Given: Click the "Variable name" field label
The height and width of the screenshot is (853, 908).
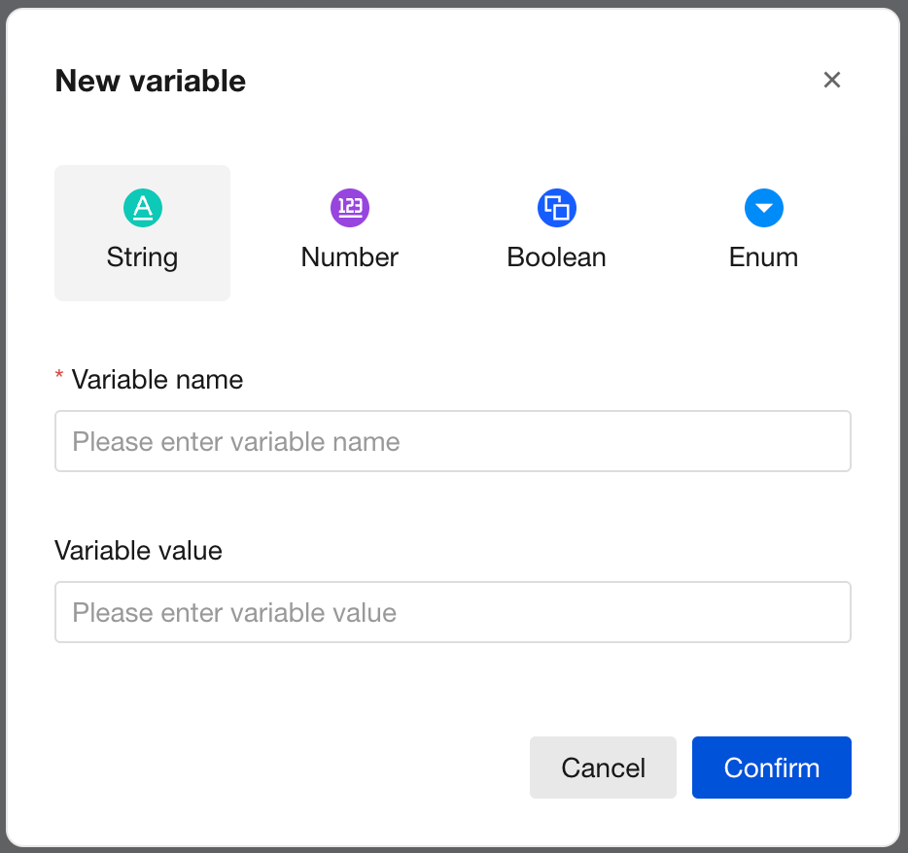Looking at the screenshot, I should (157, 379).
